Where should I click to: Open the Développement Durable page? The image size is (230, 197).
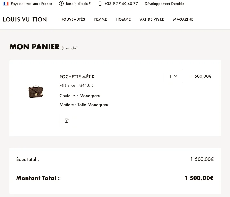[x=164, y=3]
